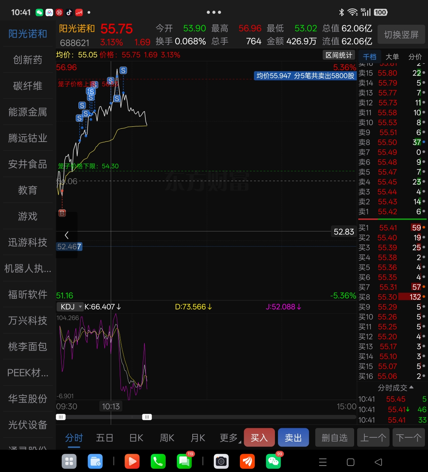Switch to the 五日 chart tab
Viewport: 428px width, 472px height.
(x=105, y=438)
